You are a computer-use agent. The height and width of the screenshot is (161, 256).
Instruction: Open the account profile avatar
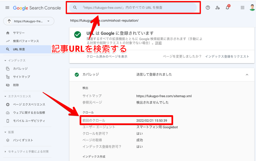coord(252,8)
